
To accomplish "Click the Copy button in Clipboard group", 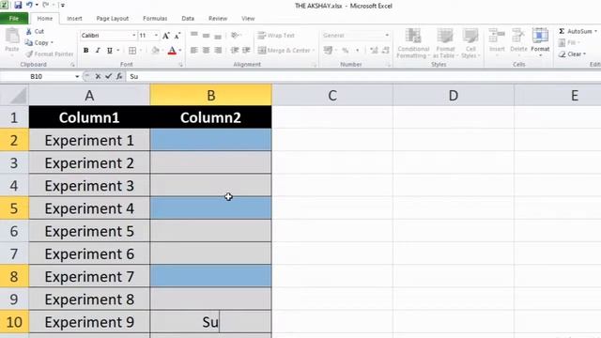I will point(39,42).
